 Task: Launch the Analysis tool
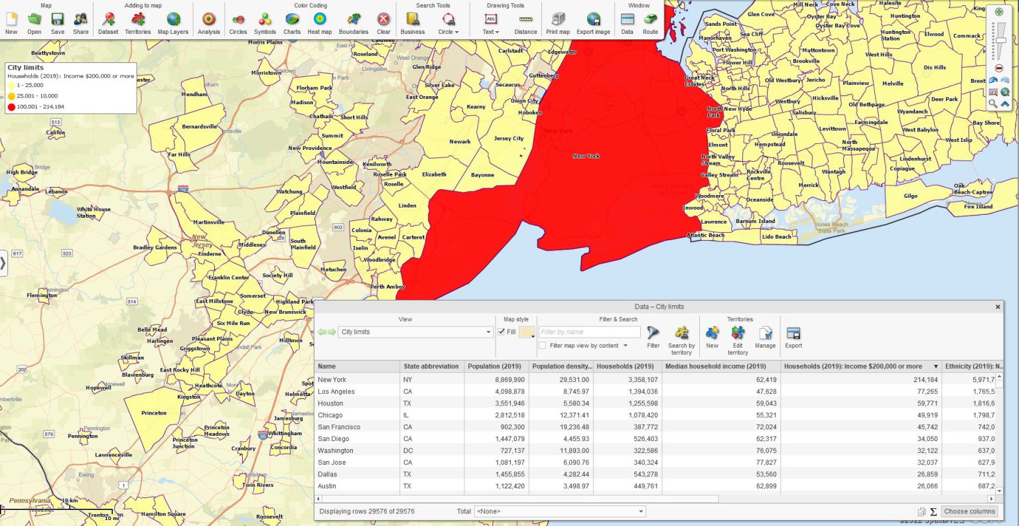[x=209, y=23]
